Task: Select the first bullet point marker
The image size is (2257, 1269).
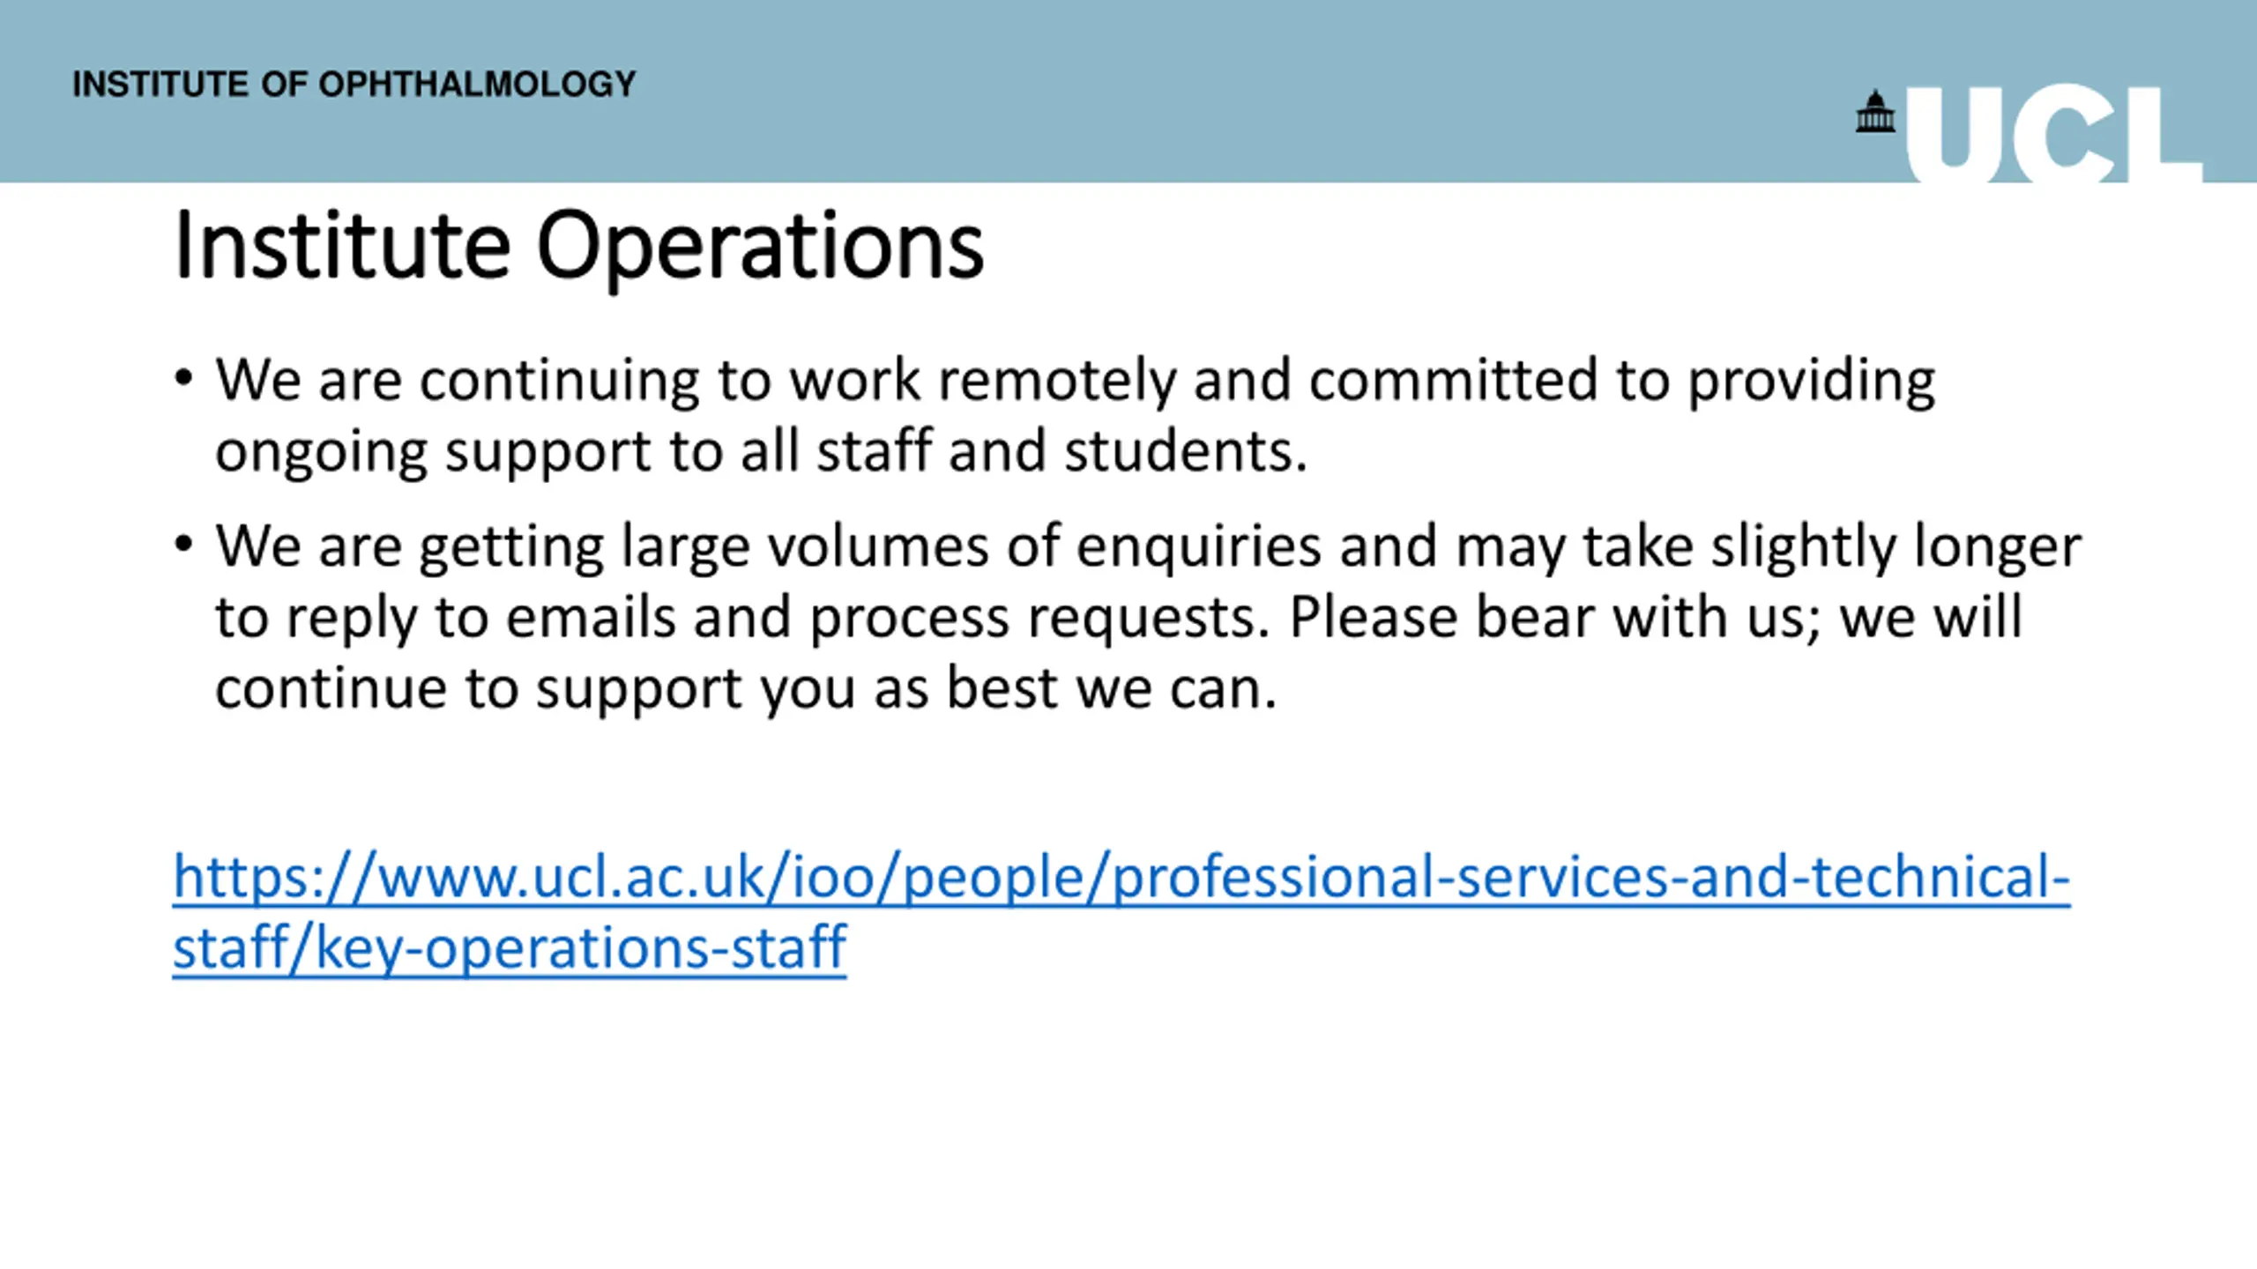Action: pyautogui.click(x=183, y=379)
